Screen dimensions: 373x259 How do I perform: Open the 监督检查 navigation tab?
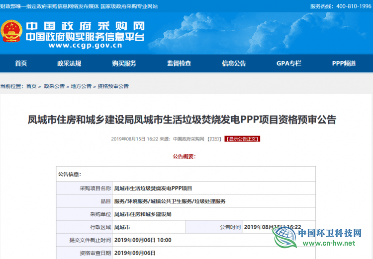[x=179, y=64]
